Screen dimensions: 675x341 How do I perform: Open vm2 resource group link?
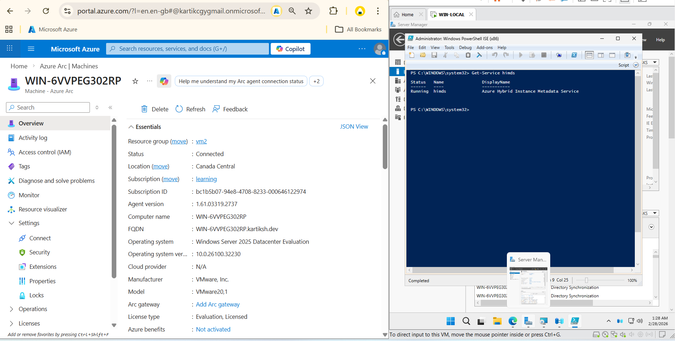pos(201,141)
